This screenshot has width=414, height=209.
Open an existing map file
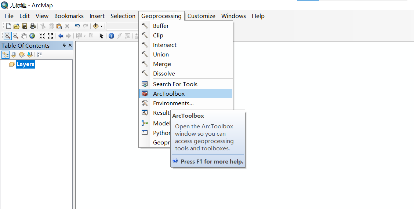point(17,26)
